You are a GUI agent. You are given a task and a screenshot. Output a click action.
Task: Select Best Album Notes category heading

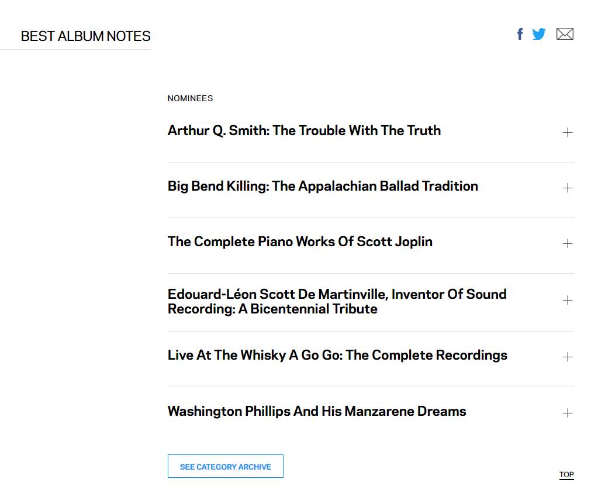coord(86,36)
